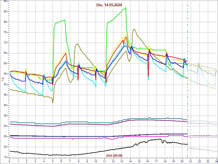Select hour 7 on the time axis
Screen dimensions: 218x164
(x=70, y=161)
